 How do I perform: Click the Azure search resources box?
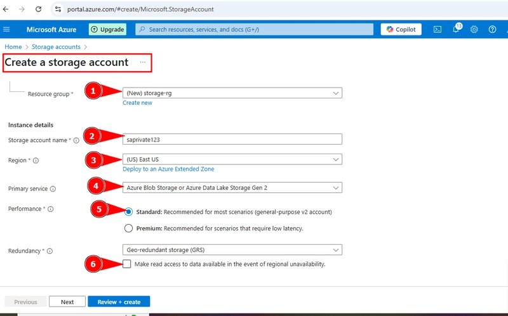coord(255,29)
